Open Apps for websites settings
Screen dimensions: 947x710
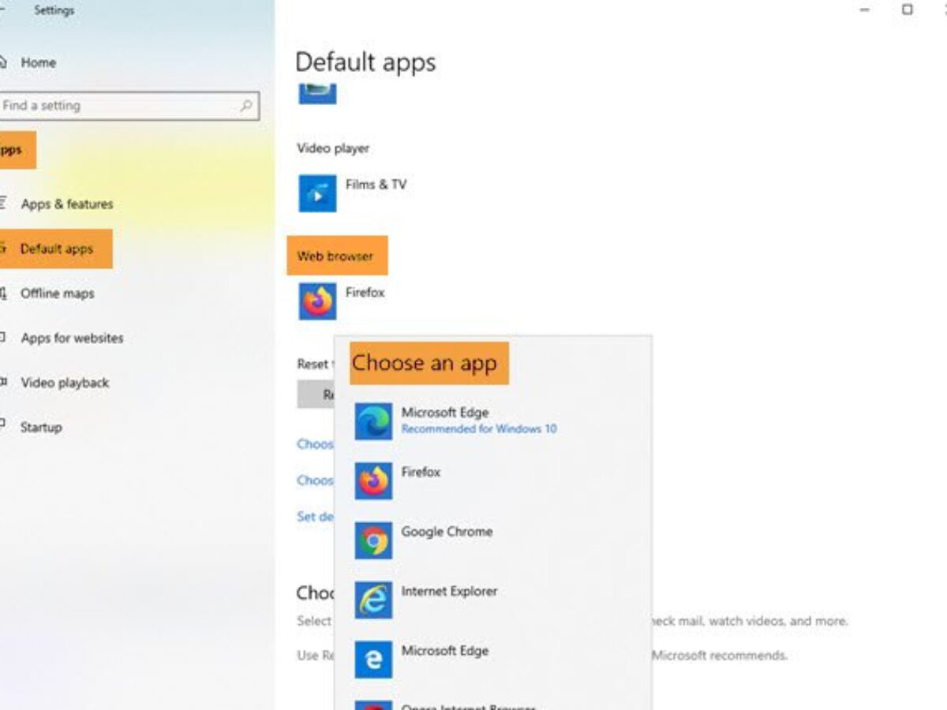72,338
